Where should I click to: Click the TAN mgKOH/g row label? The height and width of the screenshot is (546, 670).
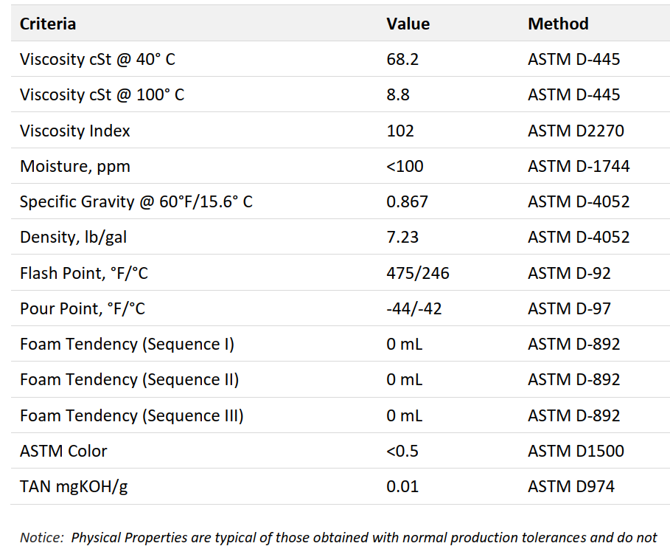[74, 487]
